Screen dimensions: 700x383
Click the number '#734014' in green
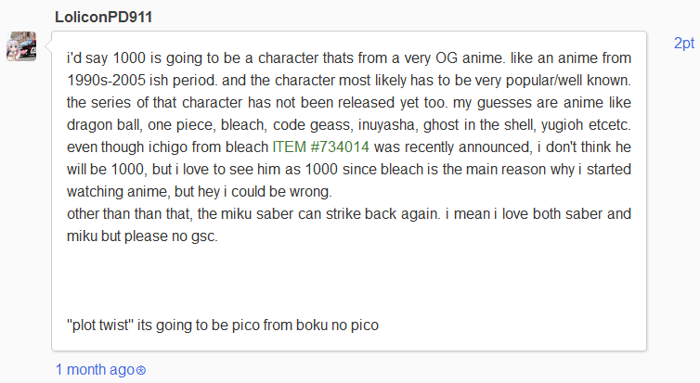point(340,147)
